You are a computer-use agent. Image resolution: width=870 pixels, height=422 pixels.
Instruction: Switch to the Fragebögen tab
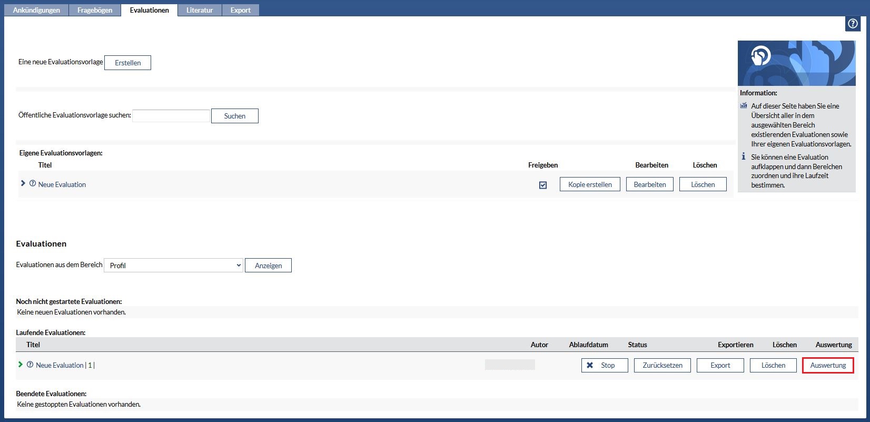[95, 10]
